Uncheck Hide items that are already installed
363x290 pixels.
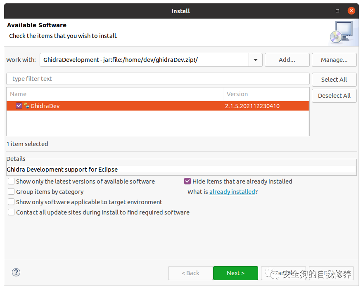[187, 181]
